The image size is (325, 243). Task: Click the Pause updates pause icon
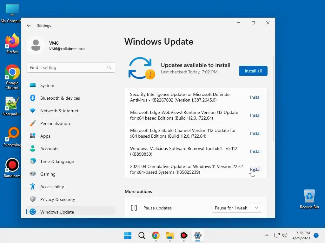pyautogui.click(x=134, y=208)
